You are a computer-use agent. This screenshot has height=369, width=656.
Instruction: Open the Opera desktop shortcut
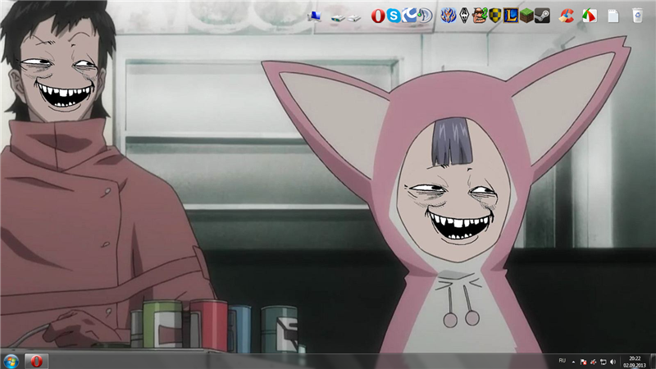(x=378, y=16)
